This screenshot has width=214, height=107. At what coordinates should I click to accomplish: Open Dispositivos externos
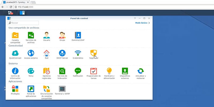tap(125, 73)
